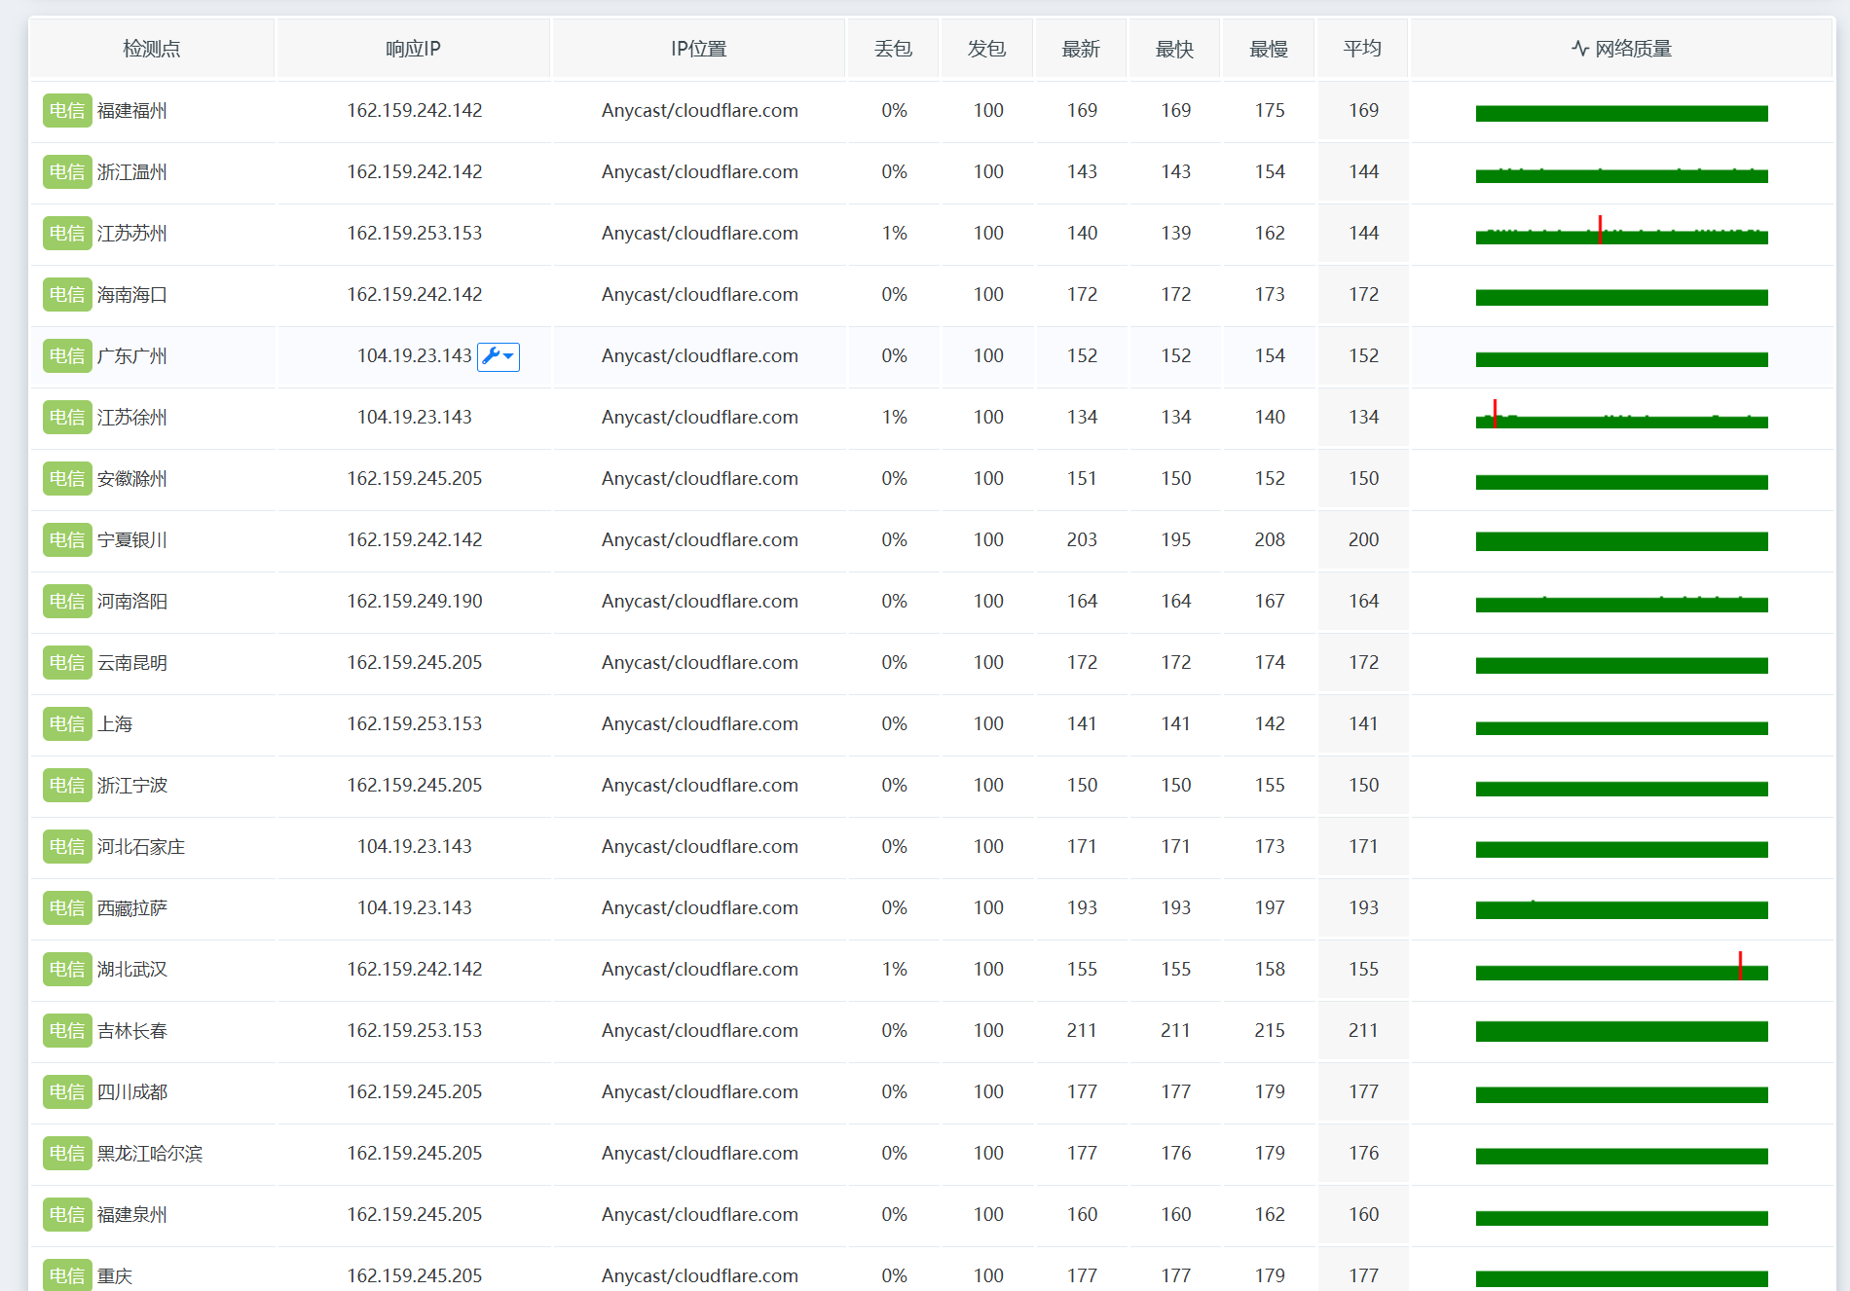Select the 电信 tag for 福建福州
The image size is (1850, 1291).
pyautogui.click(x=67, y=111)
